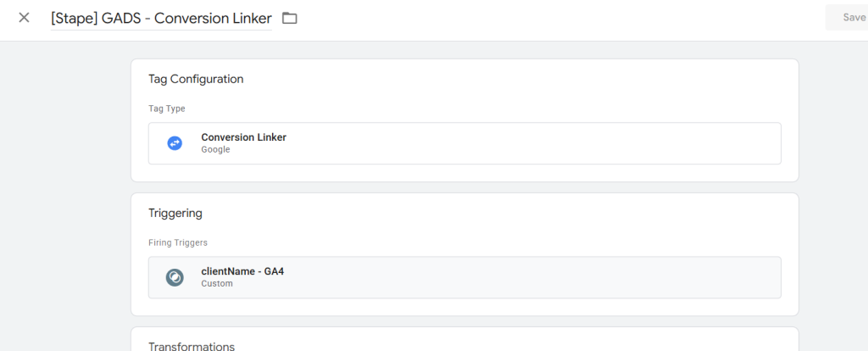868x351 pixels.
Task: Click the folder icon beside the tag name
Action: 290,18
